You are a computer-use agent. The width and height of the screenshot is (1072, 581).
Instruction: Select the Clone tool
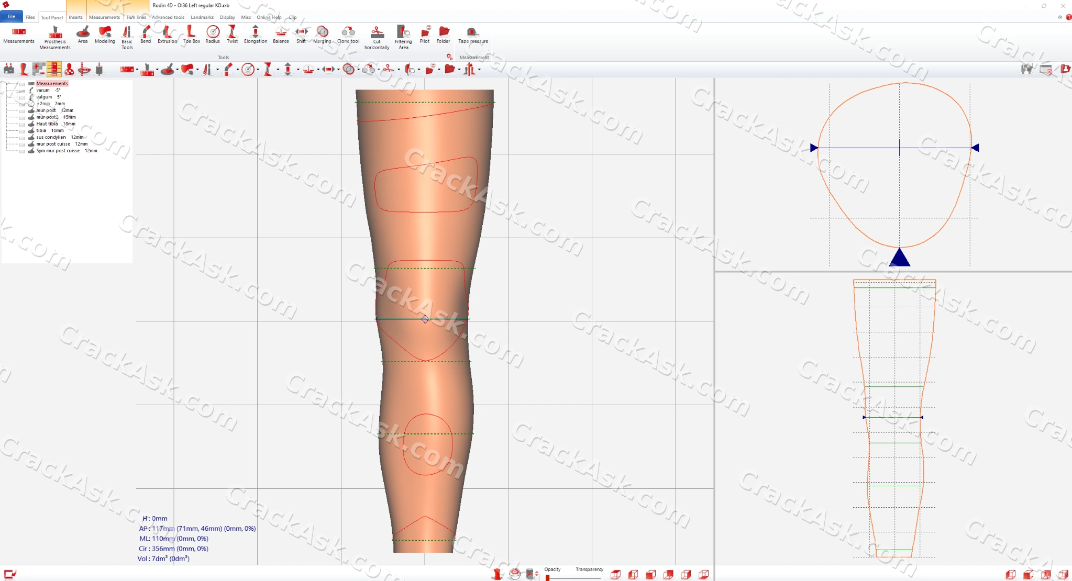pos(348,35)
